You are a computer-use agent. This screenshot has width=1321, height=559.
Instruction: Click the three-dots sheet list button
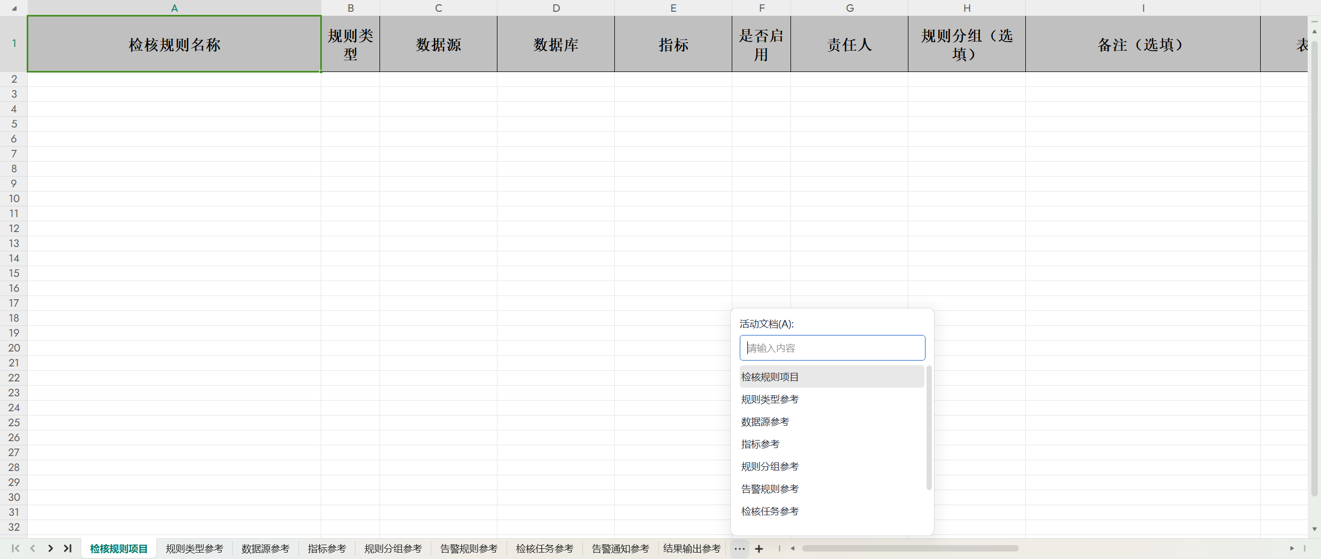[x=739, y=548]
